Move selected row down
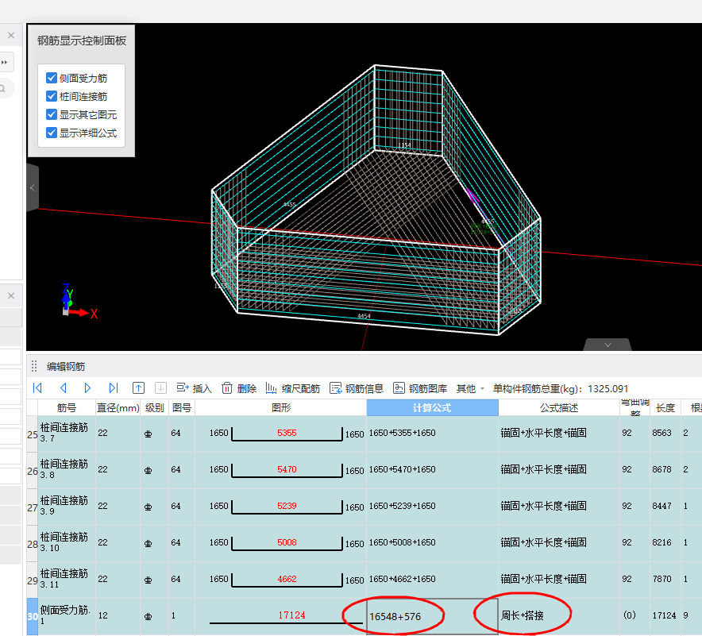702x636 pixels. click(160, 388)
